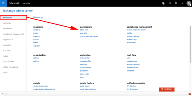Click Admin in the header

pyautogui.click(x=26, y=4)
